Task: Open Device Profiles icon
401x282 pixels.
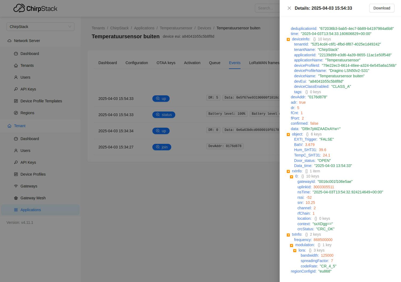Action: (16, 174)
